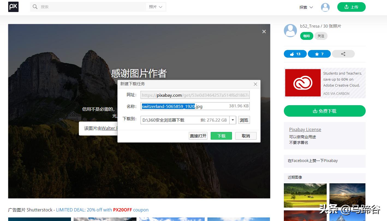Open sharing options via the share icon
Image resolution: width=387 pixels, height=221 pixels.
(x=343, y=54)
